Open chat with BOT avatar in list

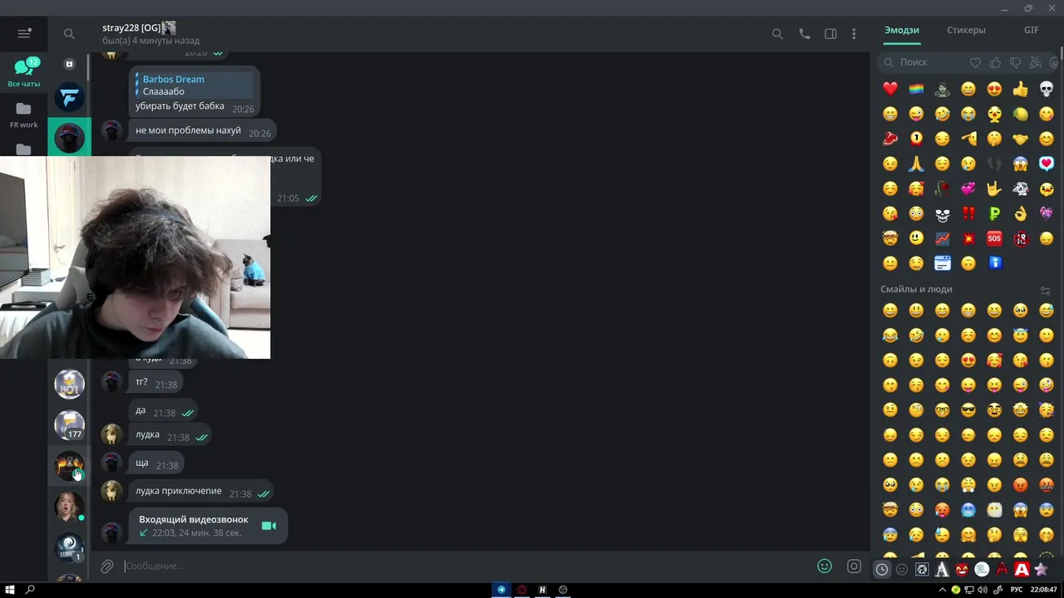[x=69, y=384]
